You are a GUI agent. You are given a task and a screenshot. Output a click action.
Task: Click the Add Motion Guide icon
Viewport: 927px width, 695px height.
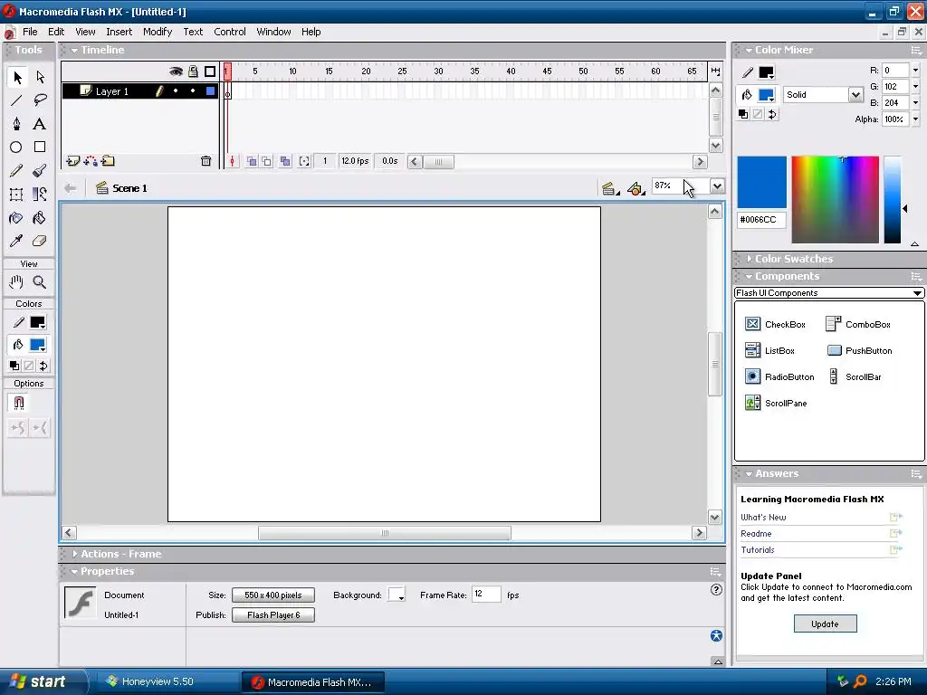(91, 161)
